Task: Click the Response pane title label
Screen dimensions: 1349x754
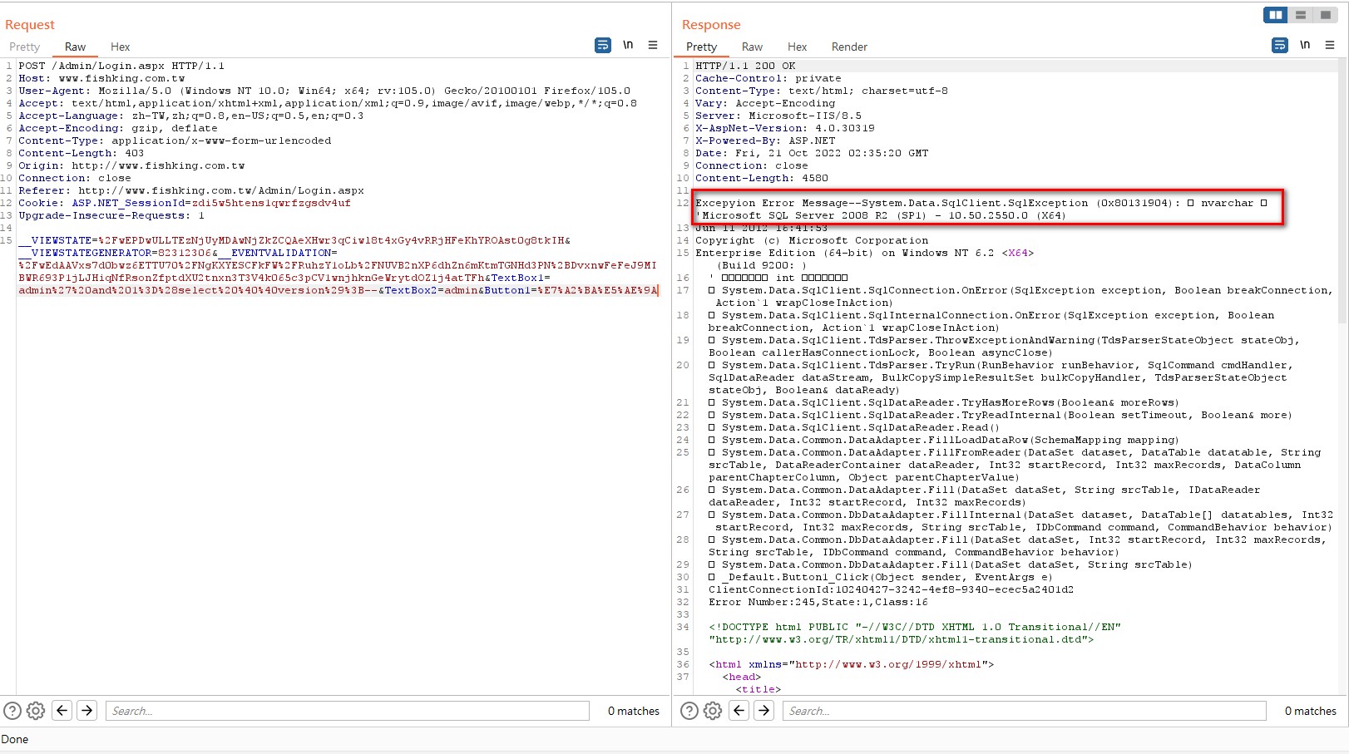Action: click(711, 25)
